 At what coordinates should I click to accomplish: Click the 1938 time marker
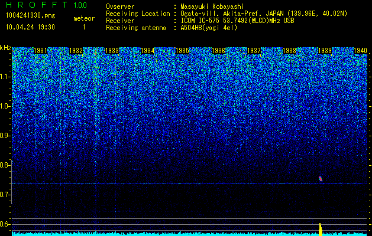289,51
